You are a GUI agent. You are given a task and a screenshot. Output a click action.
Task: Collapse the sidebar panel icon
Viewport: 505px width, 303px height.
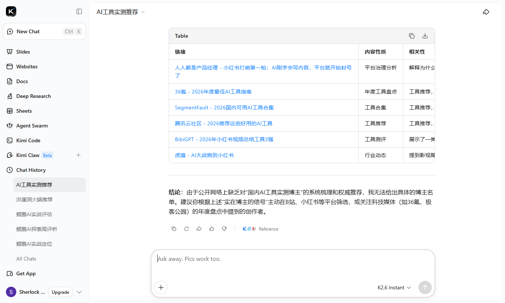(79, 11)
